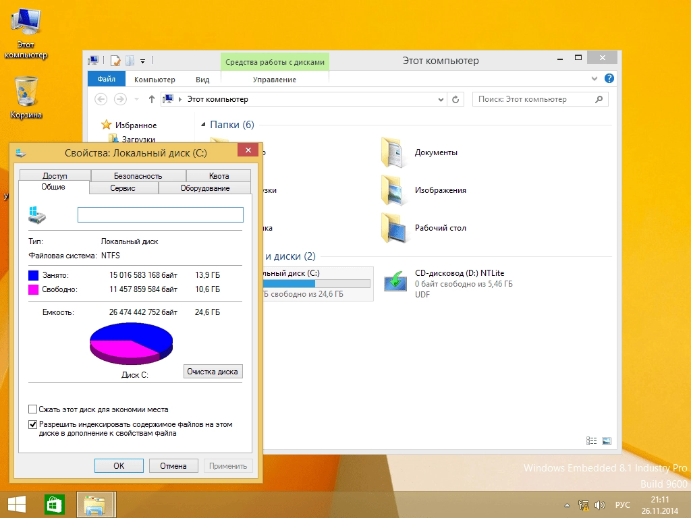Screen dimensions: 691x518
Task: Open the Файл ribbon tab
Action: [106, 79]
